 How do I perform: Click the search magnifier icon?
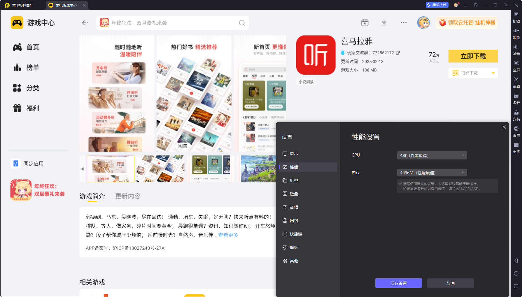click(x=242, y=23)
